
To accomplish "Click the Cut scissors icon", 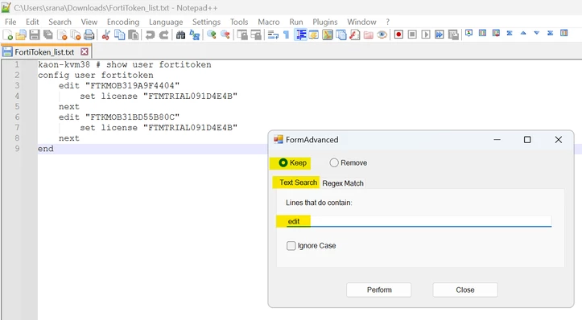I will click(106, 35).
